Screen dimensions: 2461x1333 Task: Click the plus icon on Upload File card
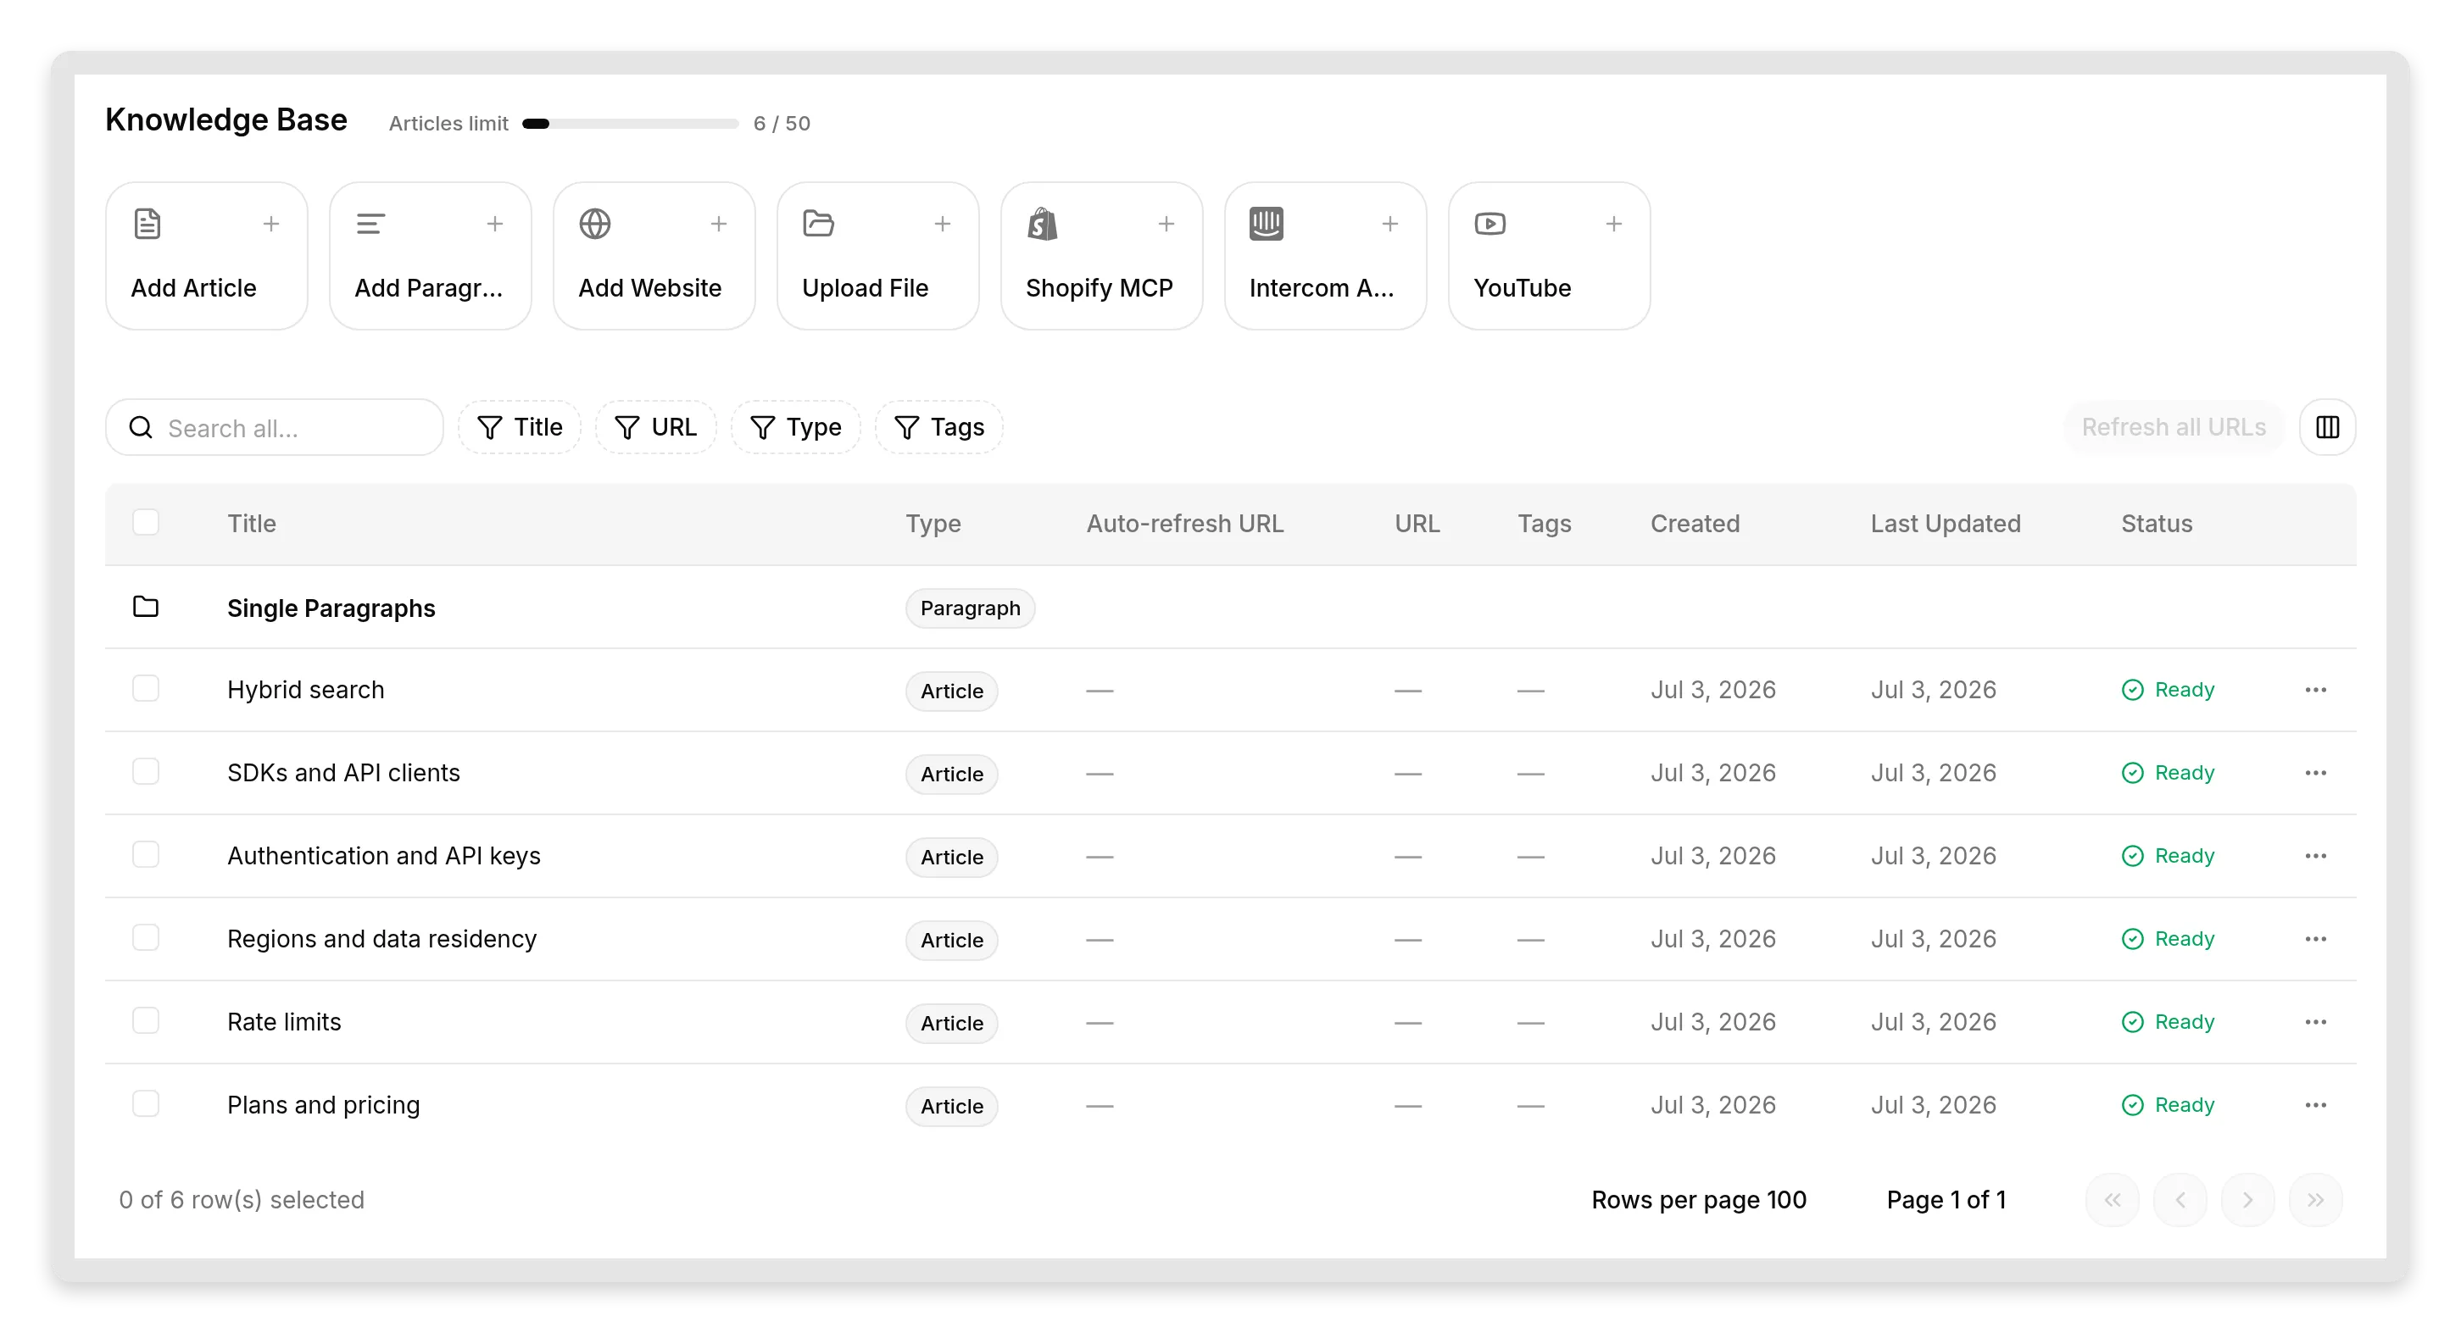[x=942, y=224]
